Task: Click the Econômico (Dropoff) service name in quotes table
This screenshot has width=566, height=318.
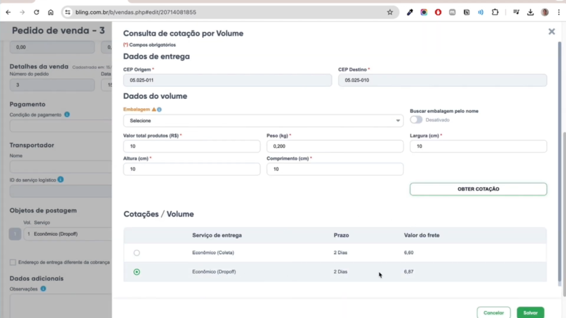Action: pos(214,272)
